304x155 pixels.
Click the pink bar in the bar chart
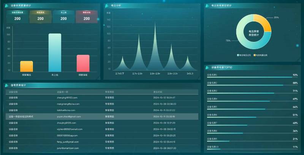(83, 64)
